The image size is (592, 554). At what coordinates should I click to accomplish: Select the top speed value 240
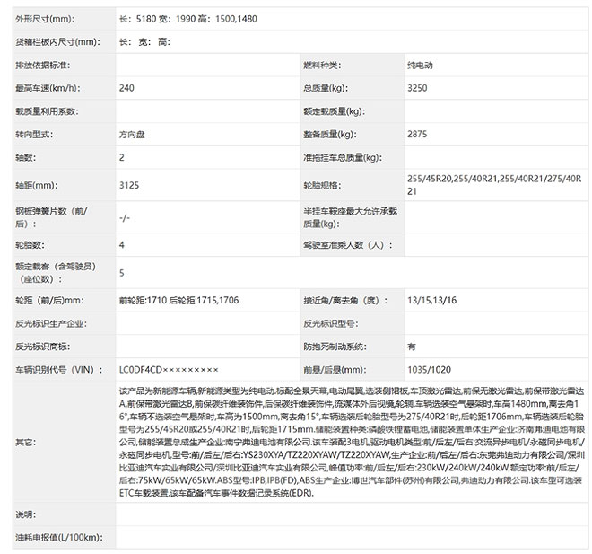click(126, 88)
